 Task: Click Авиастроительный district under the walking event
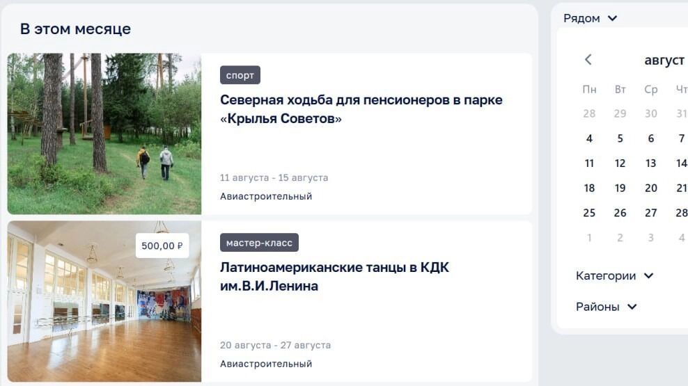click(x=266, y=196)
